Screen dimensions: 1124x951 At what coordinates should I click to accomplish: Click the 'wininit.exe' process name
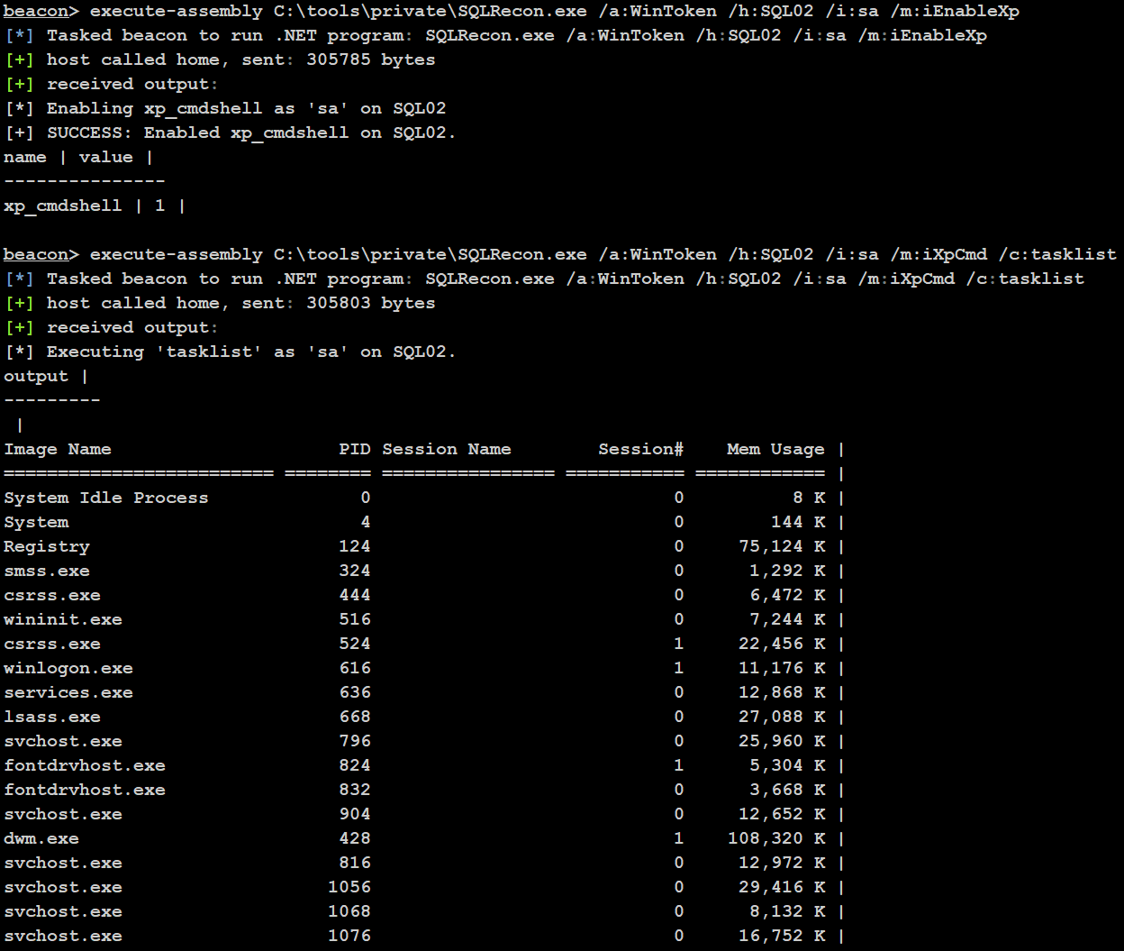point(63,619)
